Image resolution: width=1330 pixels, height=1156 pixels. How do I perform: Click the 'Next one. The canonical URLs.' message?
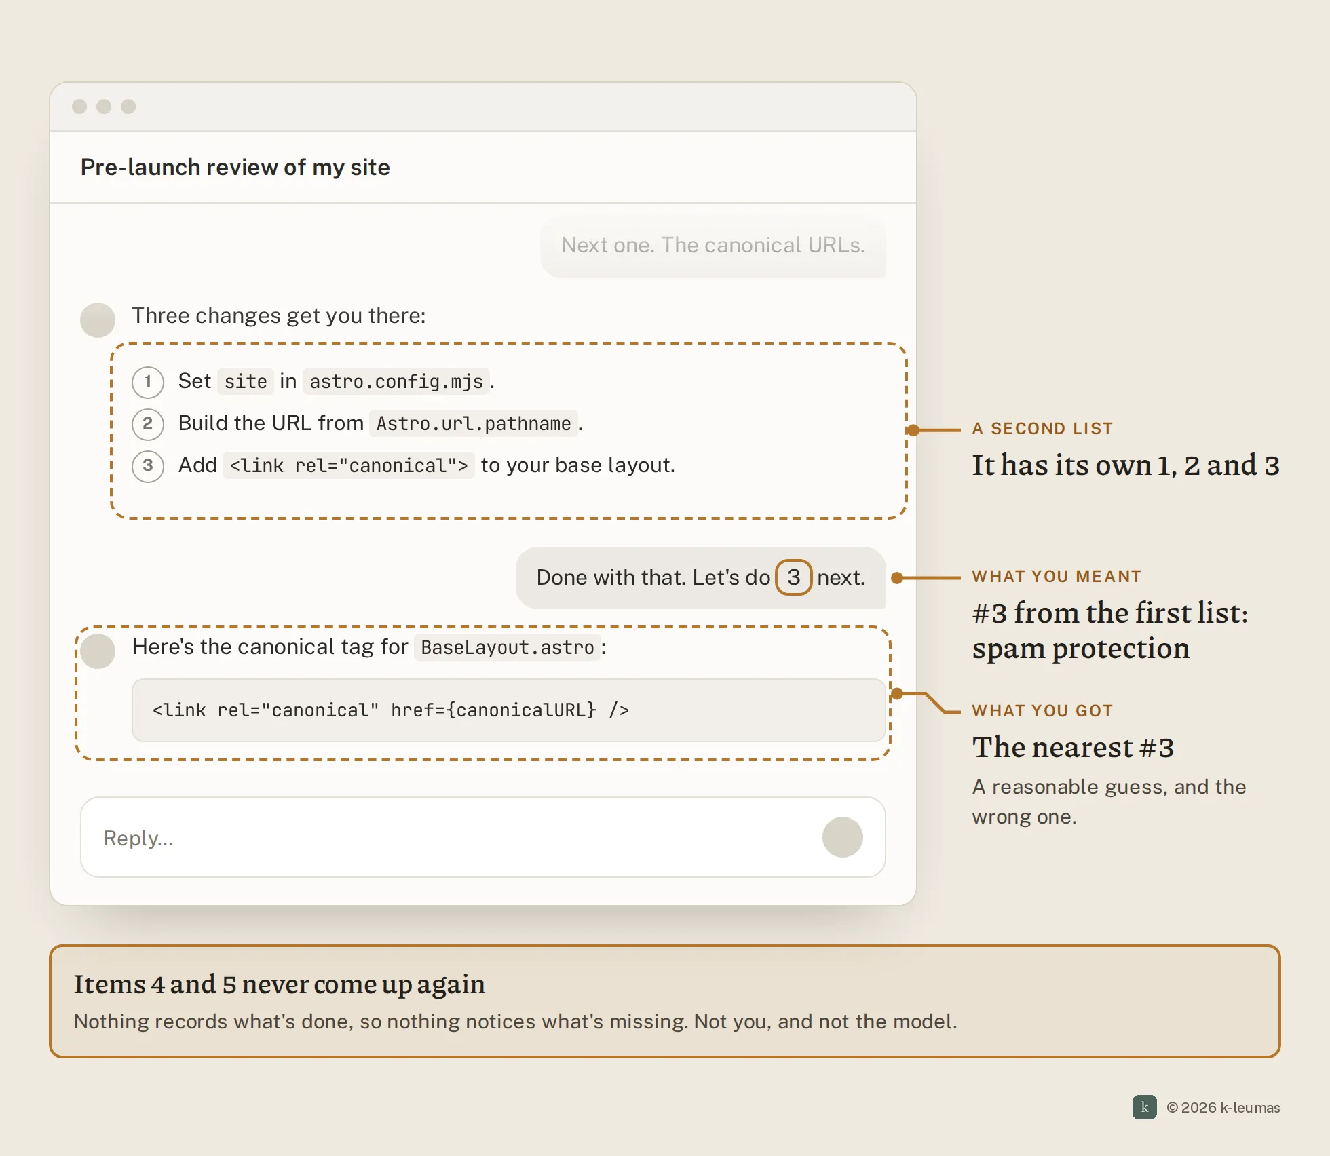pyautogui.click(x=713, y=245)
